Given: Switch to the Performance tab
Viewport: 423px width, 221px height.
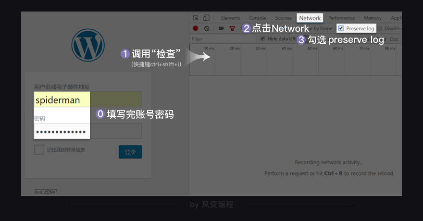Looking at the screenshot, I should coord(342,18).
